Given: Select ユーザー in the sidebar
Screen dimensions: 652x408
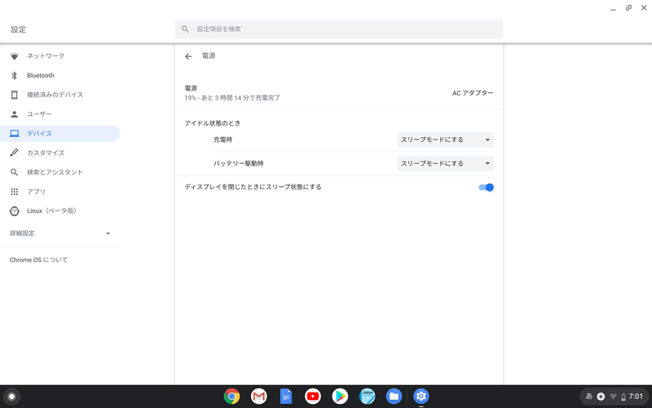Looking at the screenshot, I should point(59,114).
